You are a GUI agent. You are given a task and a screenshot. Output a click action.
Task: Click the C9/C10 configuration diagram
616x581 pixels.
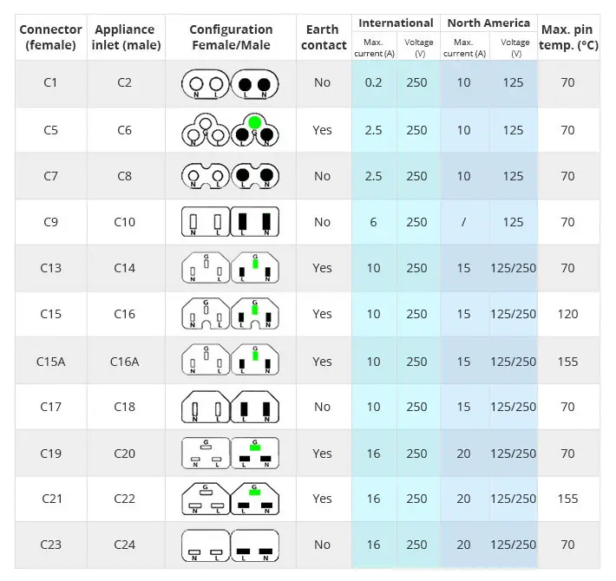click(x=230, y=222)
